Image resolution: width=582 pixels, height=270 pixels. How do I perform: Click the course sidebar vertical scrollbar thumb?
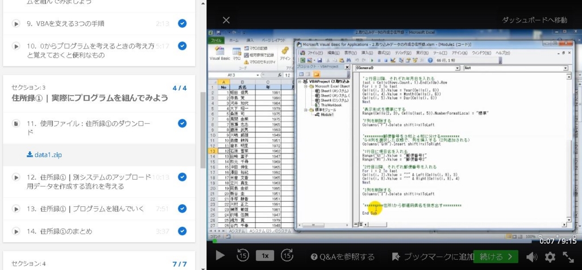pyautogui.click(x=203, y=130)
